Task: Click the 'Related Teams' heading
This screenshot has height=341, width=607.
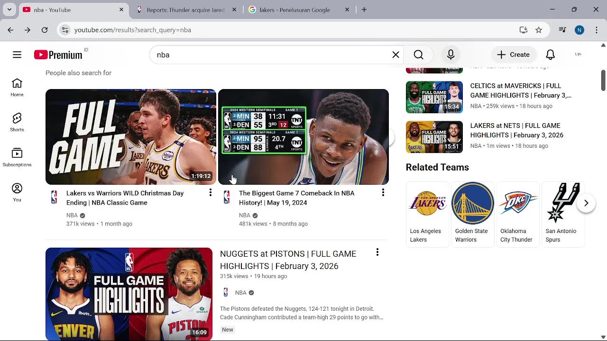Action: pos(437,167)
